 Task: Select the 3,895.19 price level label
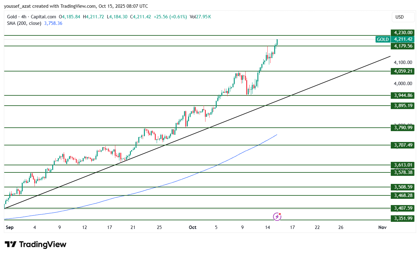coord(403,106)
